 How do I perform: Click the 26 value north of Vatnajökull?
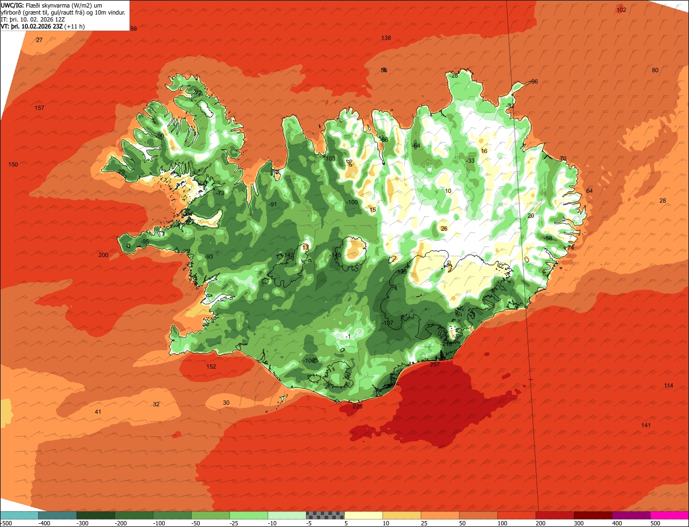(x=444, y=228)
